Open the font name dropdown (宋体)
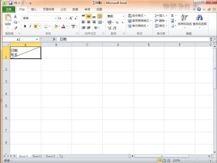 coord(56,18)
